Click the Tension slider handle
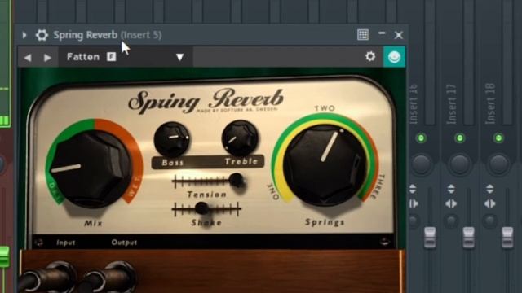Viewport: 522px width, 293px height. 237,180
